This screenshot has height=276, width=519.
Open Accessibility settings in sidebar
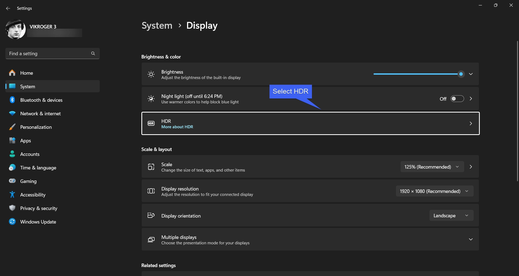coord(52,195)
